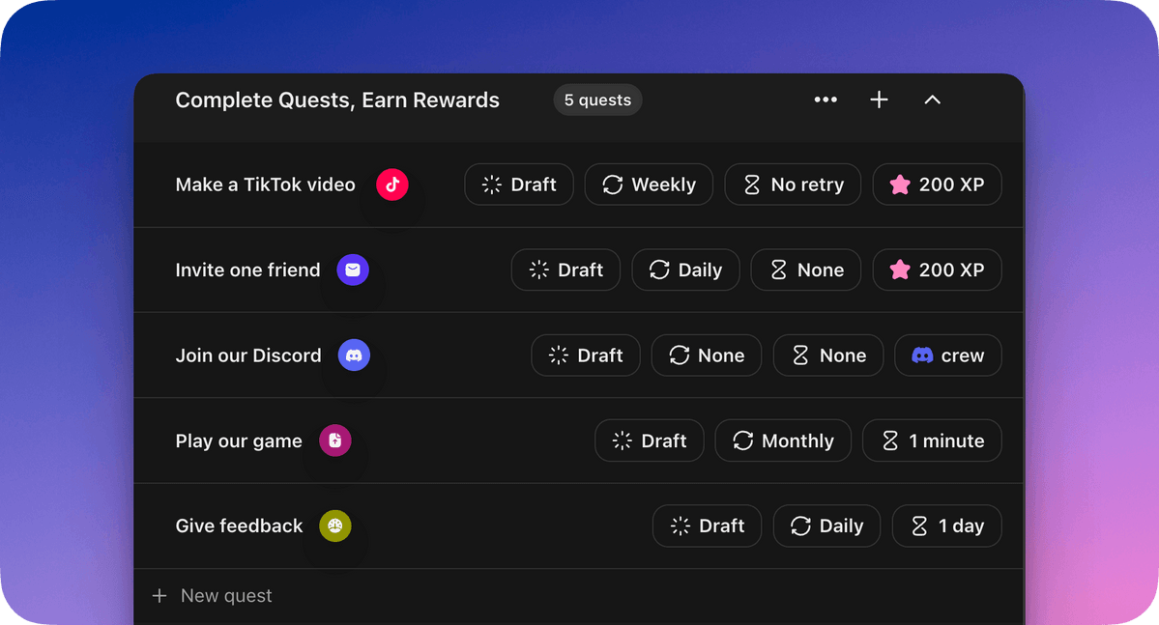The image size is (1159, 625).
Task: Select the Give feedback quest title
Action: click(239, 526)
